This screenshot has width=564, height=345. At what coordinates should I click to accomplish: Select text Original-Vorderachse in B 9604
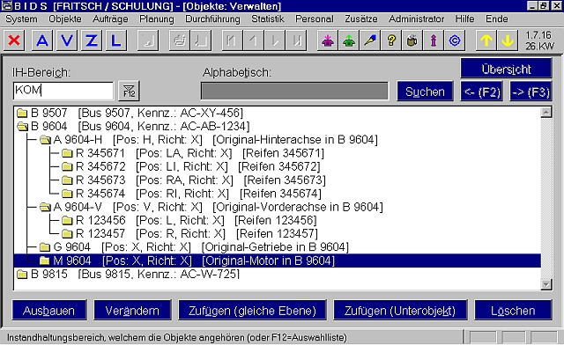(x=298, y=207)
